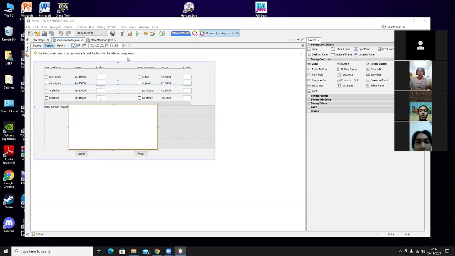The image size is (455, 256).
Task: Select the Split Pane component in Palette
Action: click(x=362, y=49)
